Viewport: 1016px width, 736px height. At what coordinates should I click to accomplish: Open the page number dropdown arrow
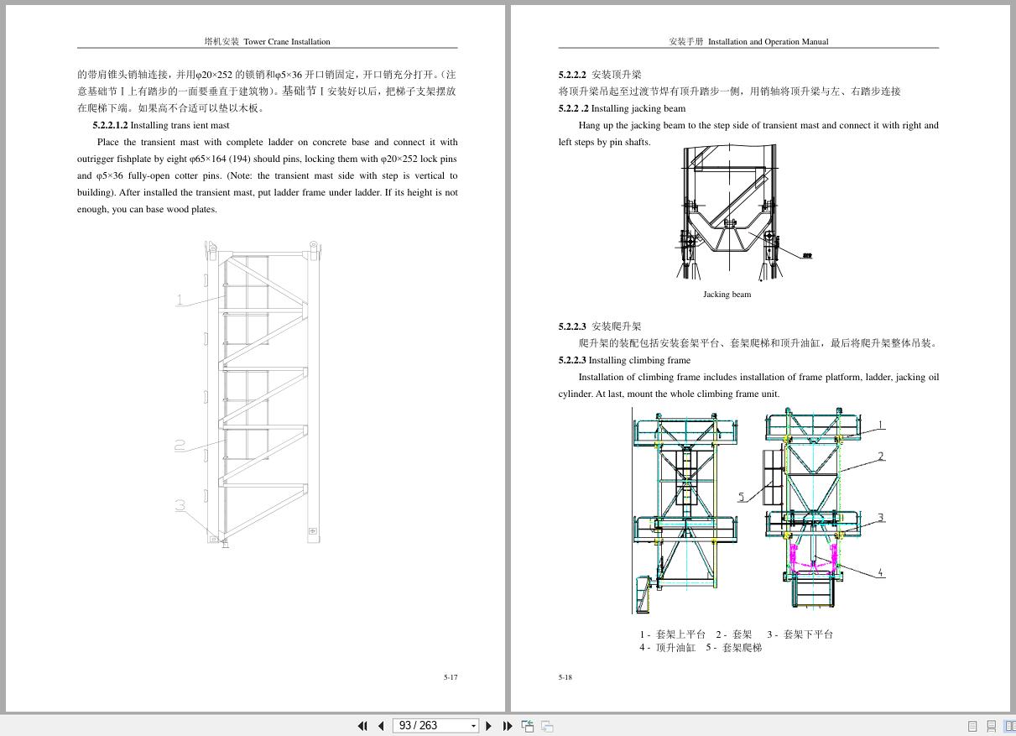click(x=473, y=726)
